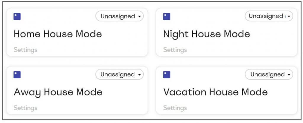Select the Night House Mode title
The height and width of the screenshot is (123, 303).
point(206,34)
